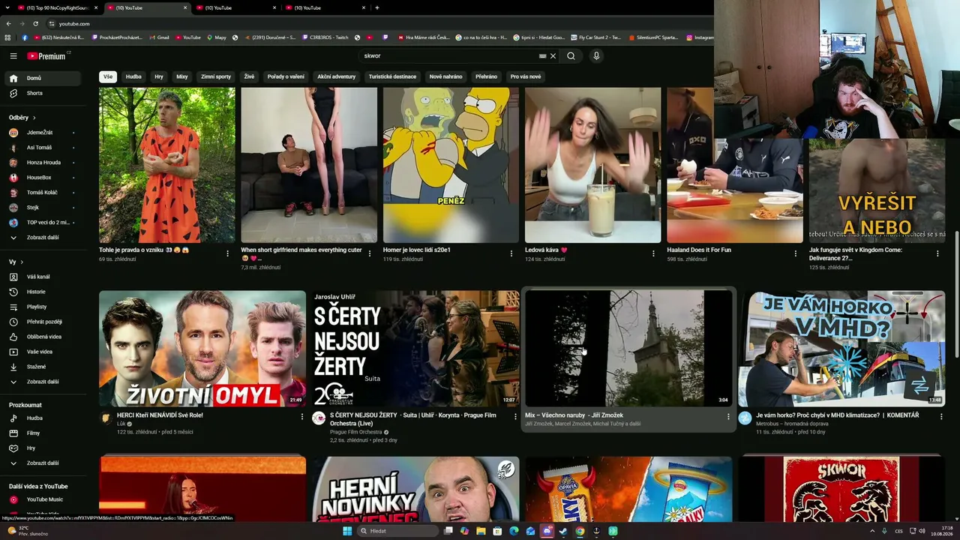Play the S ČERTY NEJSOU ŽERTY thumbnail

click(415, 349)
